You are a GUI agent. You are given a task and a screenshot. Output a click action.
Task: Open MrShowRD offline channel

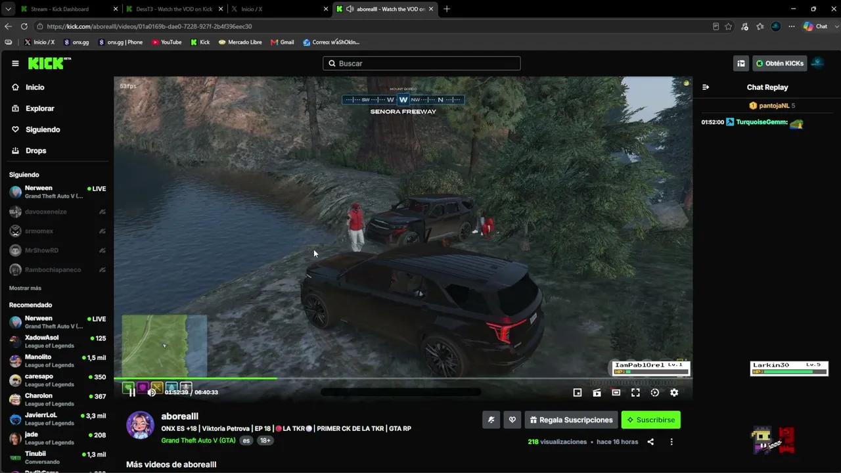[57, 250]
